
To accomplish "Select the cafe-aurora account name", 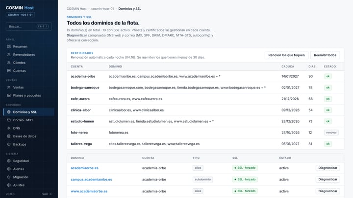I will pos(80,99).
